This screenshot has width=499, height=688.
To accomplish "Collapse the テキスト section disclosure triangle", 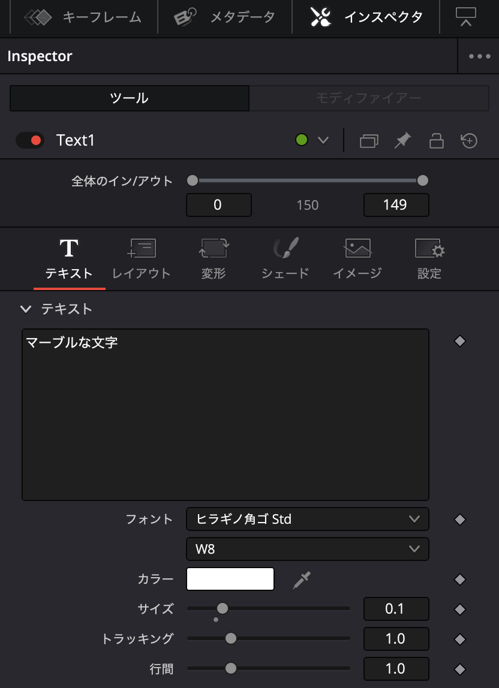I will 26,309.
